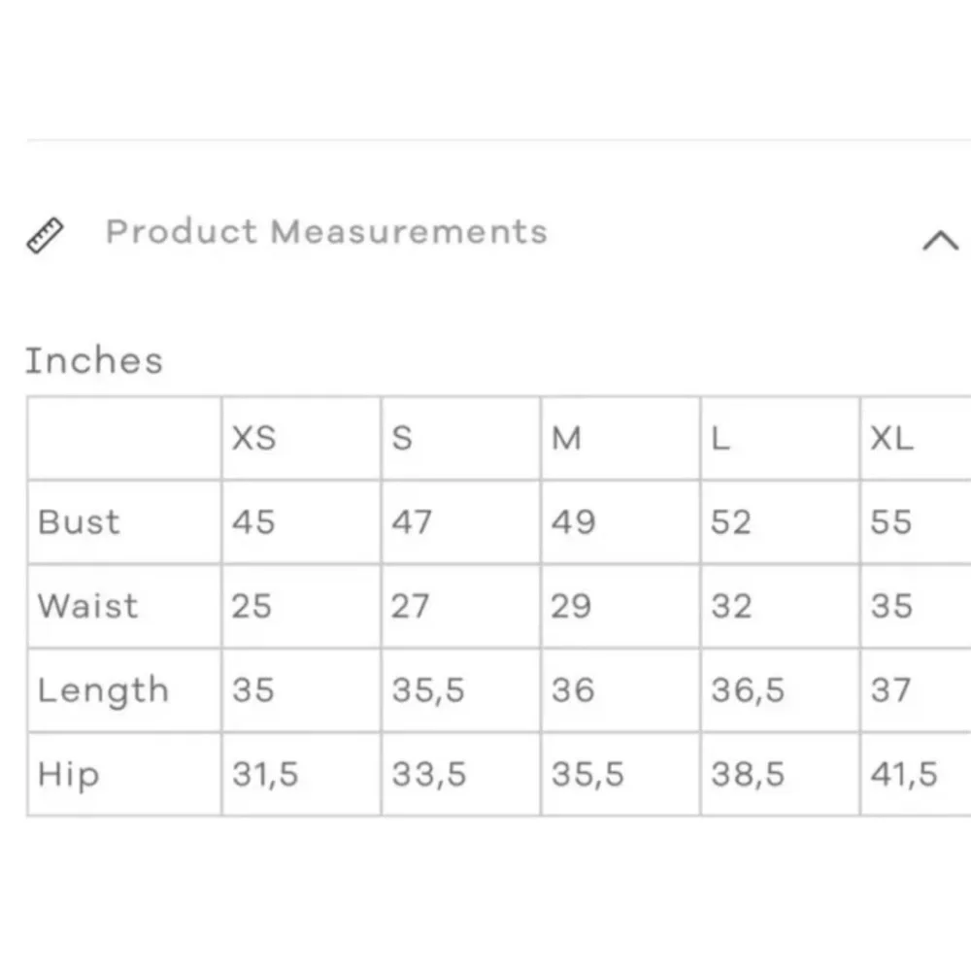Click the Bust value 52 for L

(x=730, y=522)
